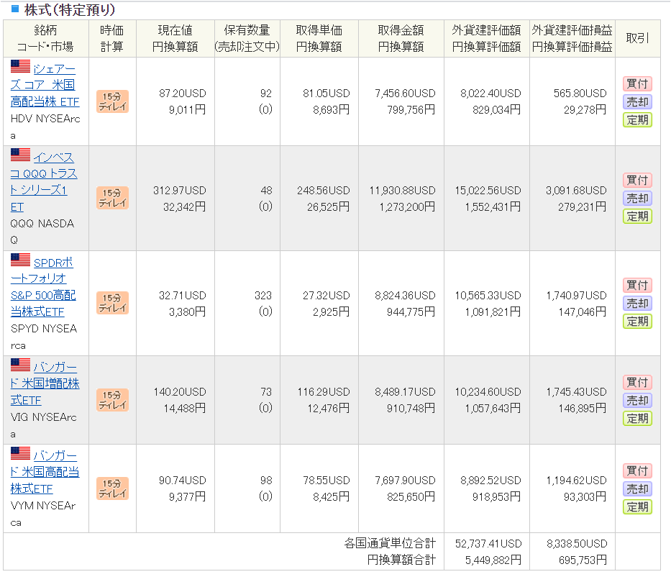Click the US flag icon beside VIG
The height and width of the screenshot is (582, 671).
21,365
